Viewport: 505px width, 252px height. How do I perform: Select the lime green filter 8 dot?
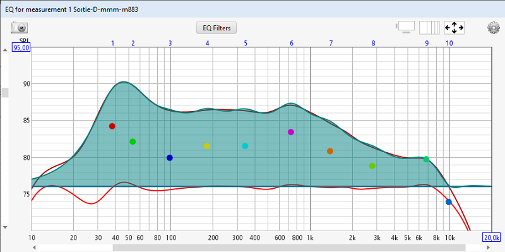tap(372, 166)
